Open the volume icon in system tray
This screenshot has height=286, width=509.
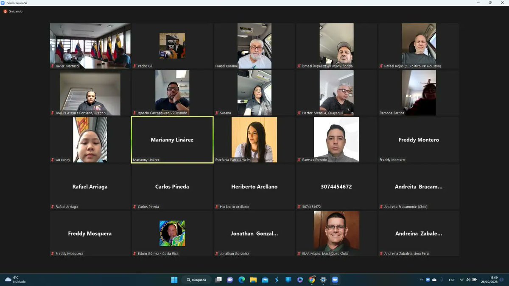tap(468, 280)
